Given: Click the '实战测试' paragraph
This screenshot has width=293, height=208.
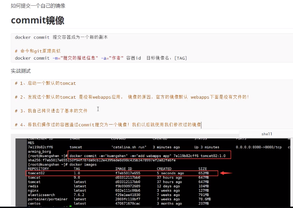Looking at the screenshot, I should tap(21, 71).
